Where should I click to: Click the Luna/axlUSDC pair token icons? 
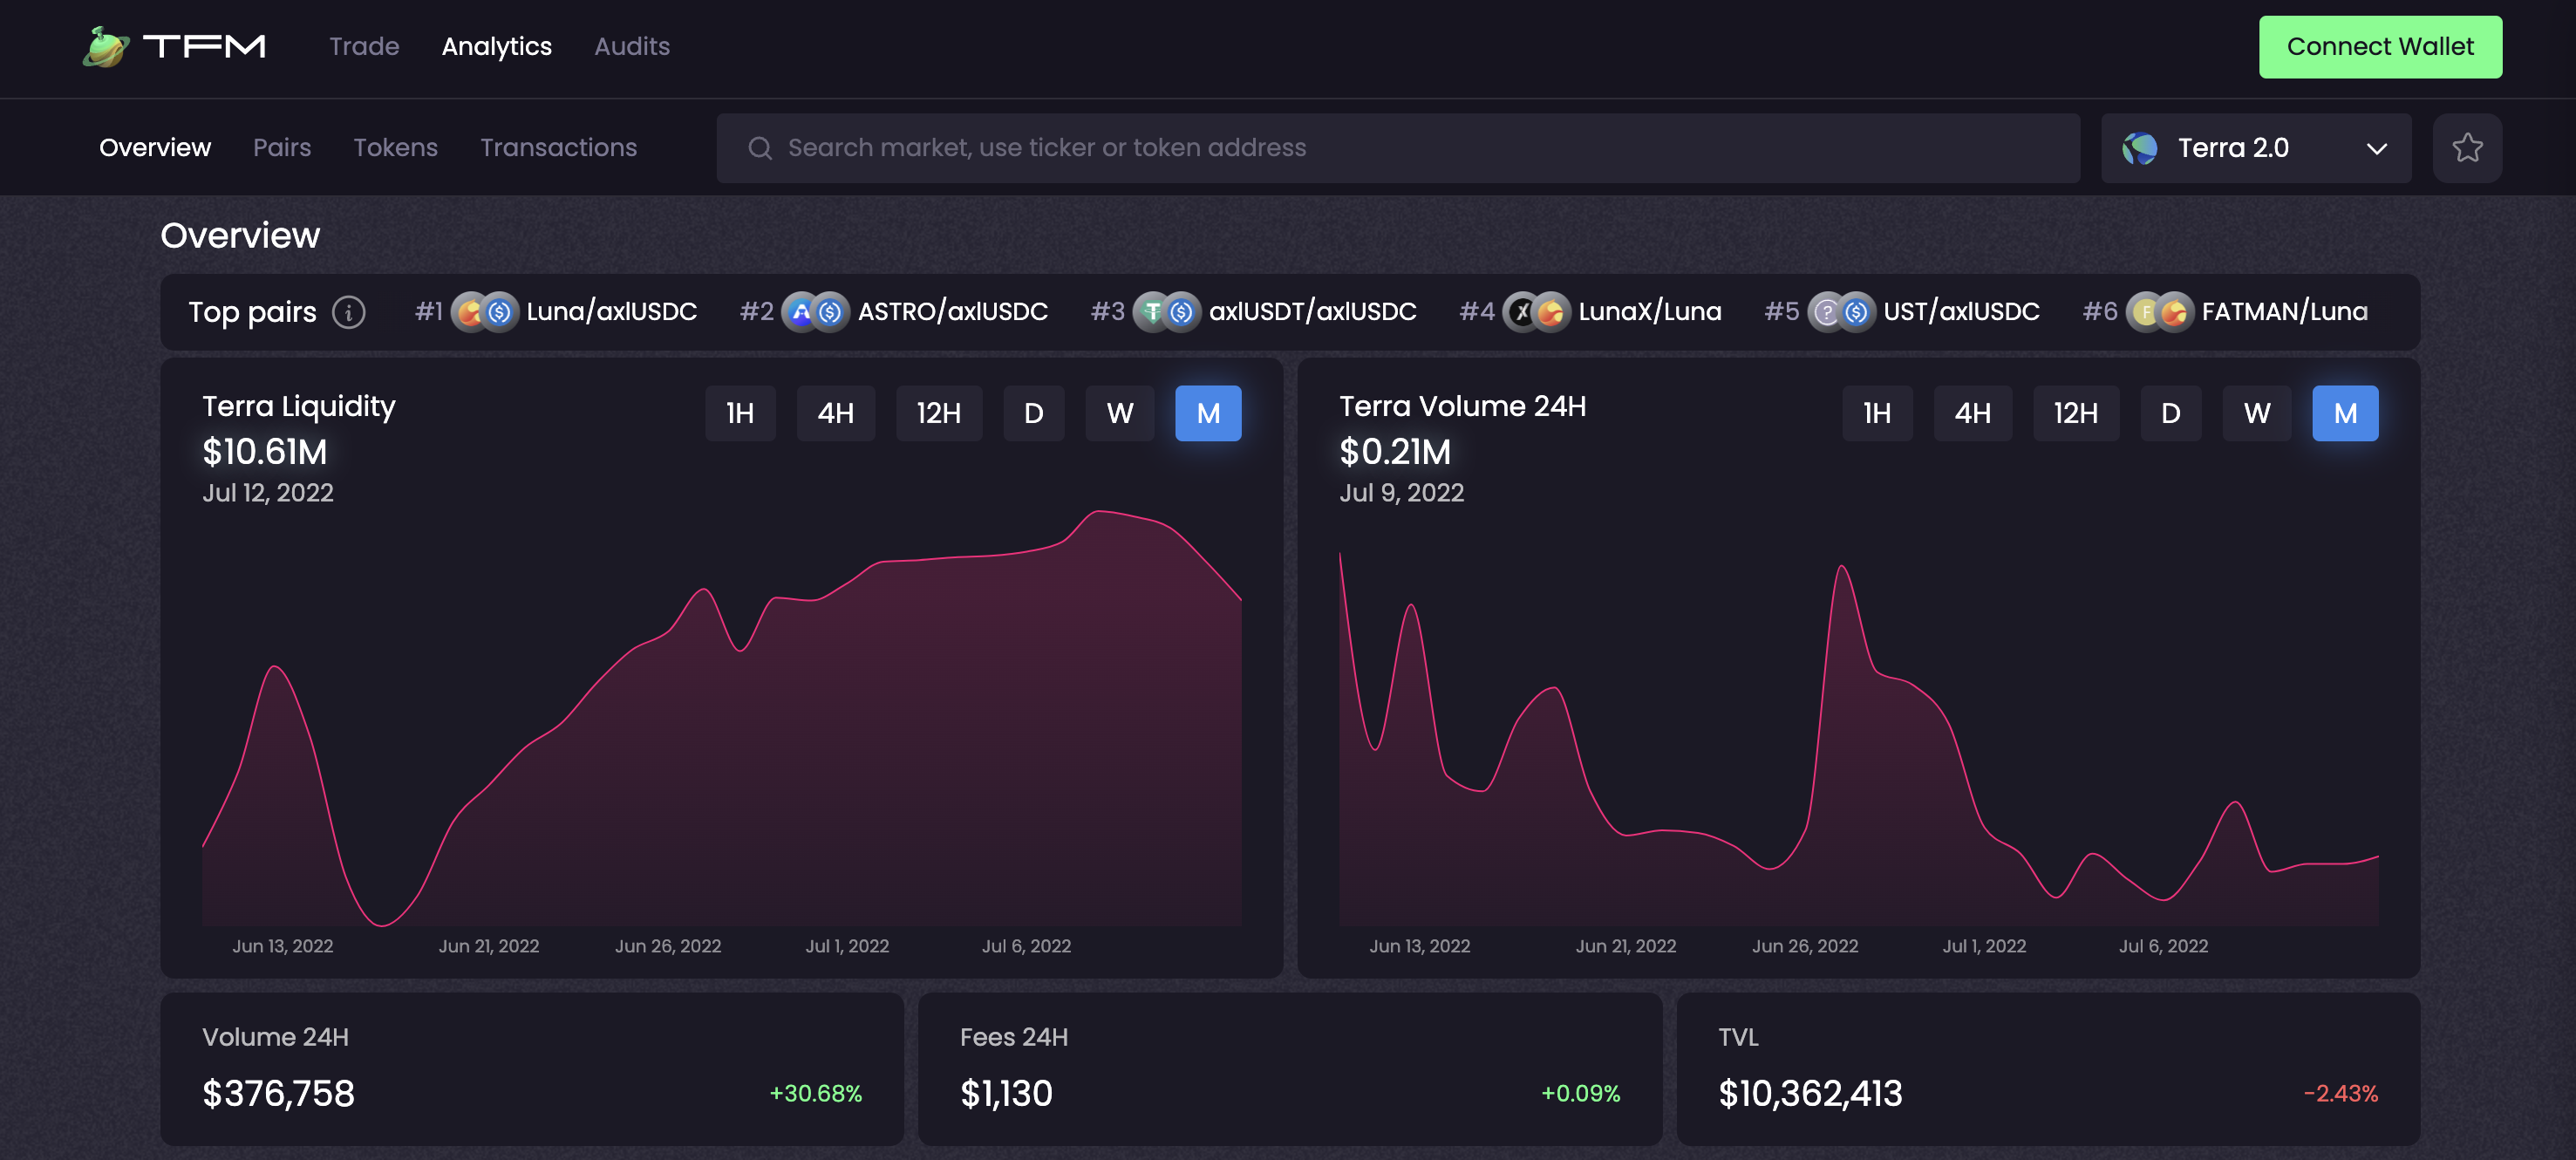coord(484,312)
